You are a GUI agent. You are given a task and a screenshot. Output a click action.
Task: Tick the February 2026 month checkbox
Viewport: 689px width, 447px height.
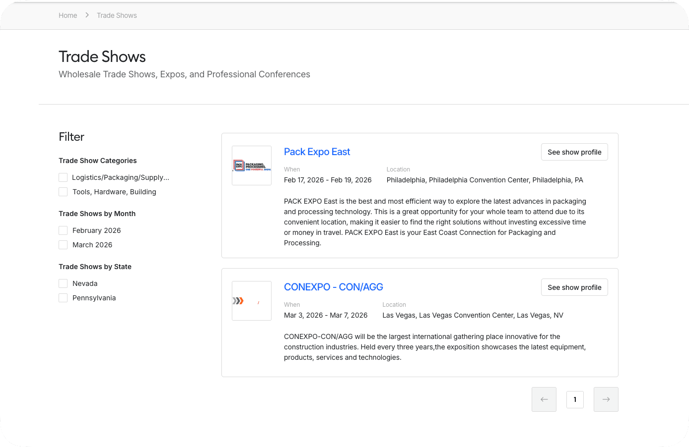[63, 230]
